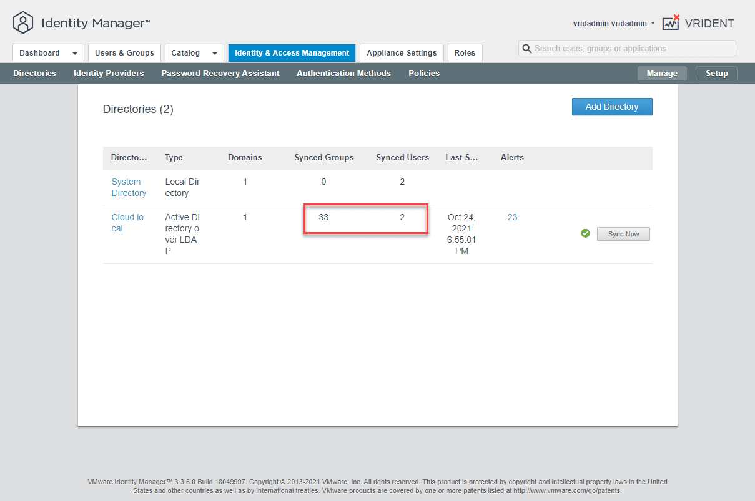Viewport: 755px width, 501px height.
Task: Click the Directo... column header
Action: coord(129,157)
